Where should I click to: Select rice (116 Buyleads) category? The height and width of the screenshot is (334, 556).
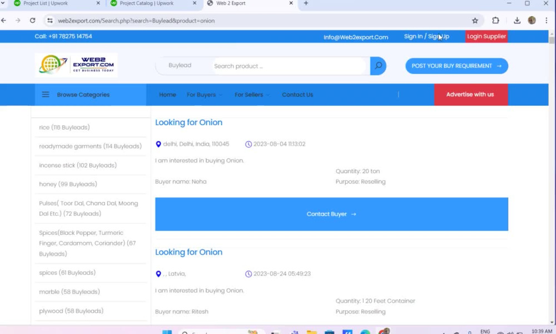64,127
